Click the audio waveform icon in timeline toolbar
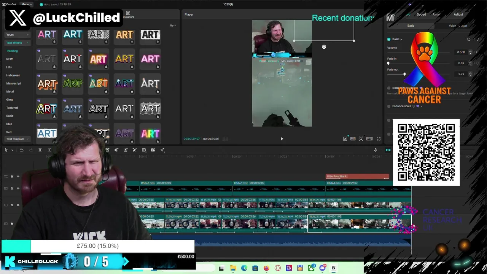 [162, 150]
